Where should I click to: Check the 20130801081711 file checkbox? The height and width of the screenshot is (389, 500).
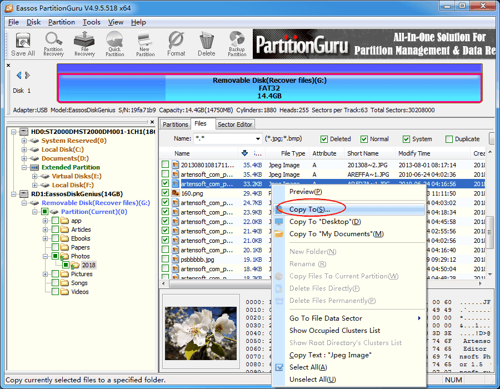[x=165, y=164]
